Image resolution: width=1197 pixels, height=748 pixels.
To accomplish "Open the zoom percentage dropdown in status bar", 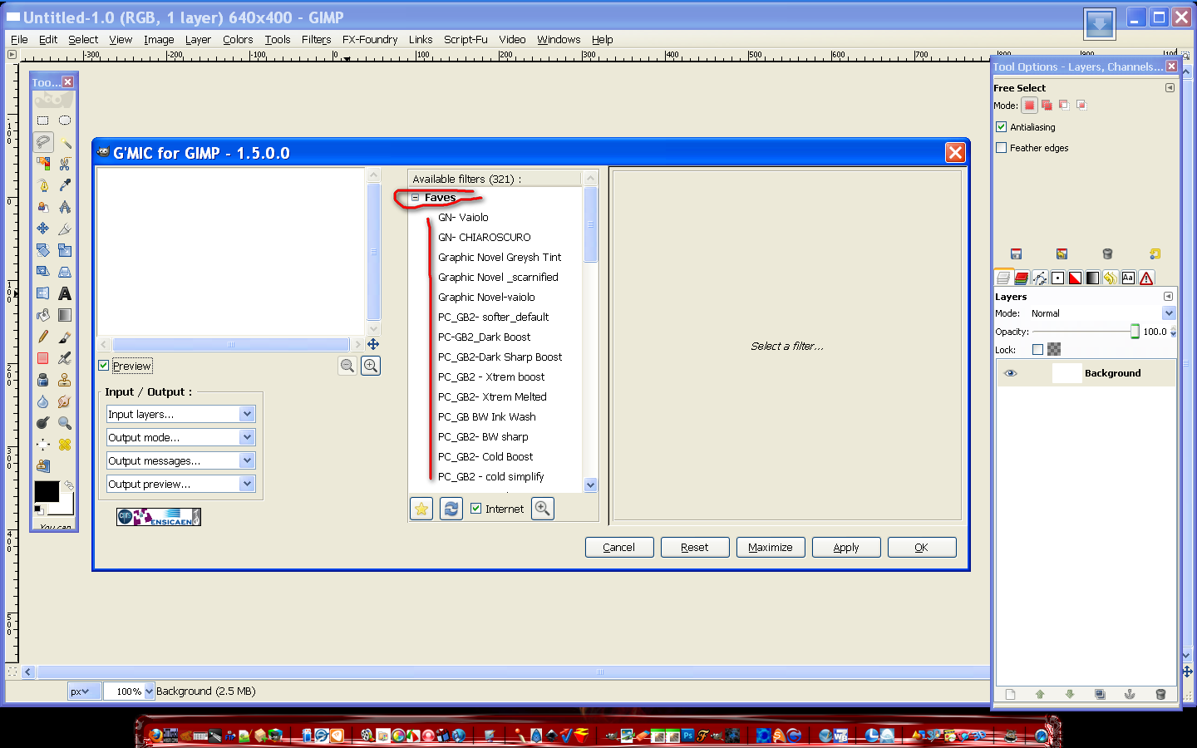I will (150, 691).
